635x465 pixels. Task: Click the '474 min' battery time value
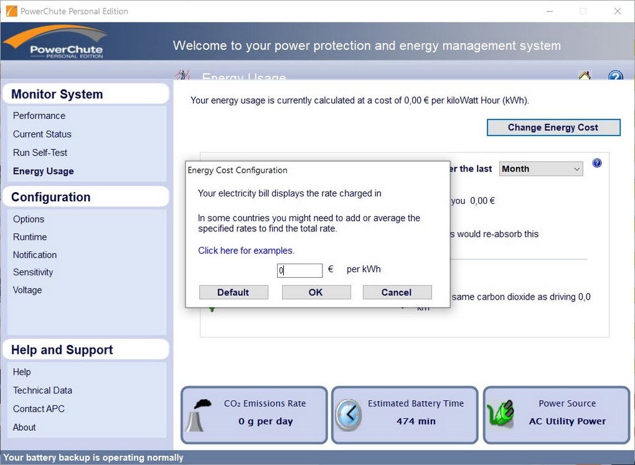coord(416,421)
